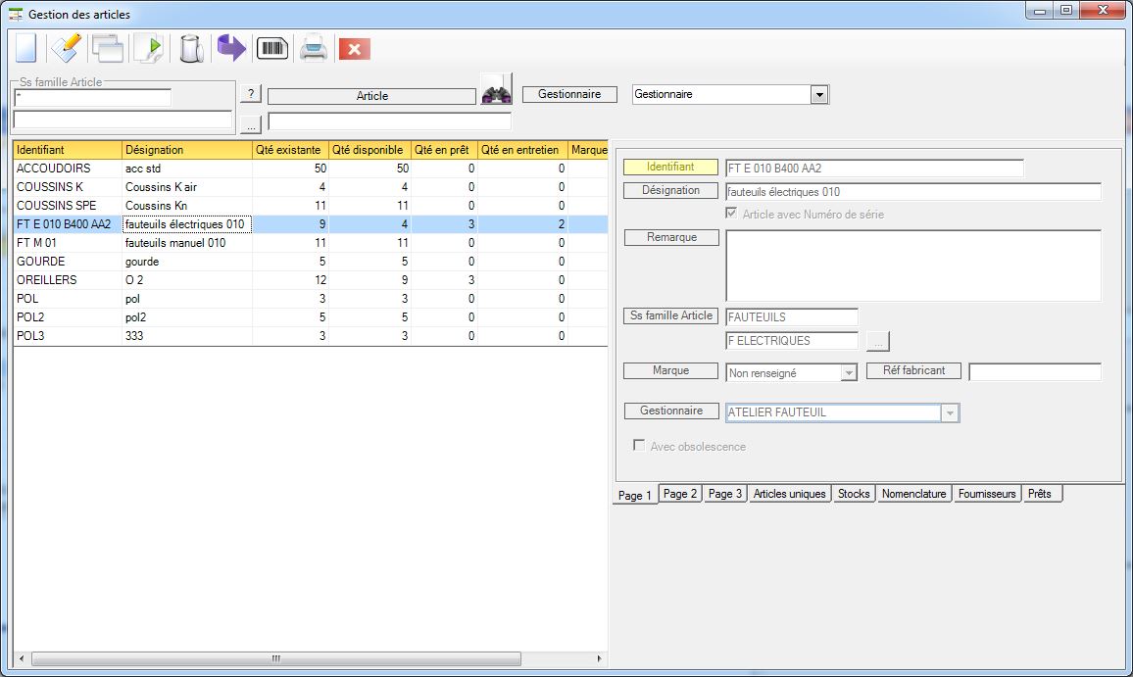Viewport: 1133px width, 677px height.
Task: Duplicate the article using the stacked windows icon
Action: [107, 48]
